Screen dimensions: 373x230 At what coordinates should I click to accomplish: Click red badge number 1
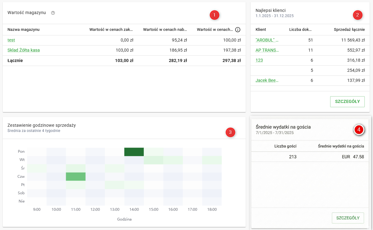(x=214, y=15)
